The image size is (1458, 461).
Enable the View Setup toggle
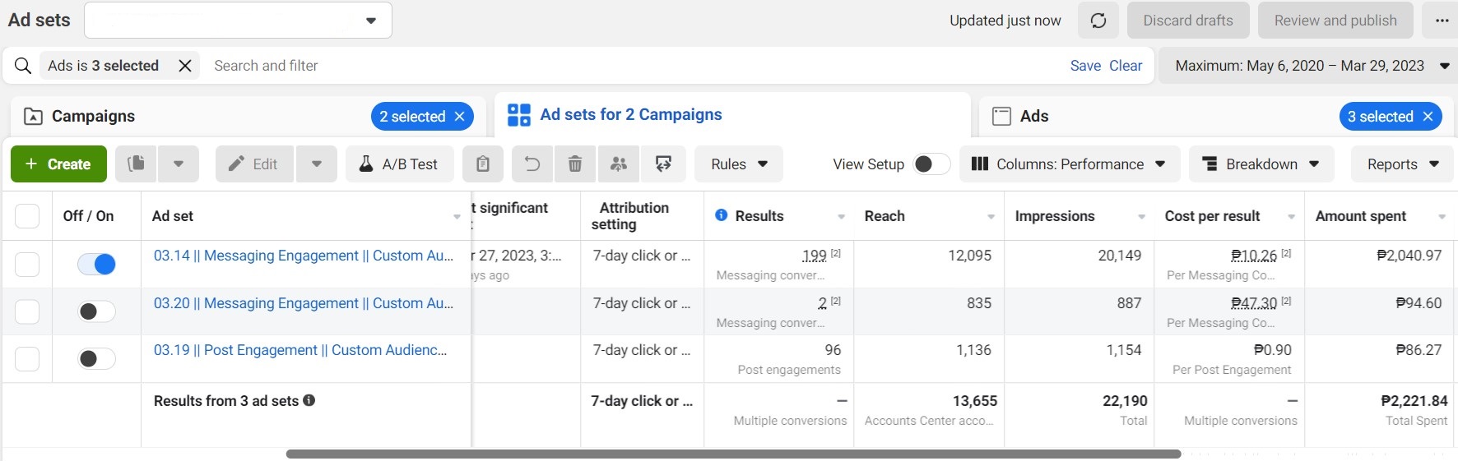tap(931, 164)
